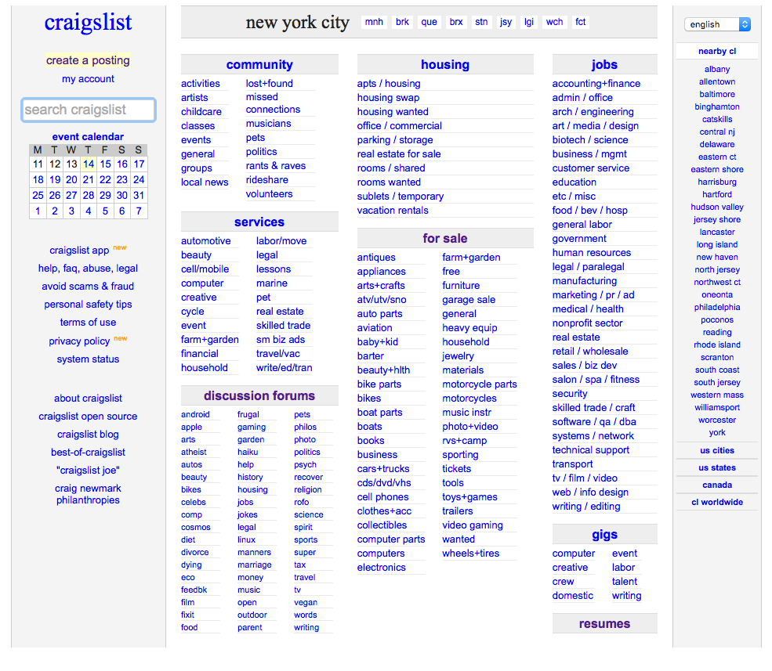The height and width of the screenshot is (671, 772).
Task: Open apts / housing listings
Action: coord(389,84)
